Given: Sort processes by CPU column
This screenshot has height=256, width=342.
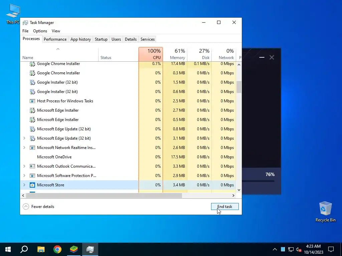Looking at the screenshot, I should 151,54.
